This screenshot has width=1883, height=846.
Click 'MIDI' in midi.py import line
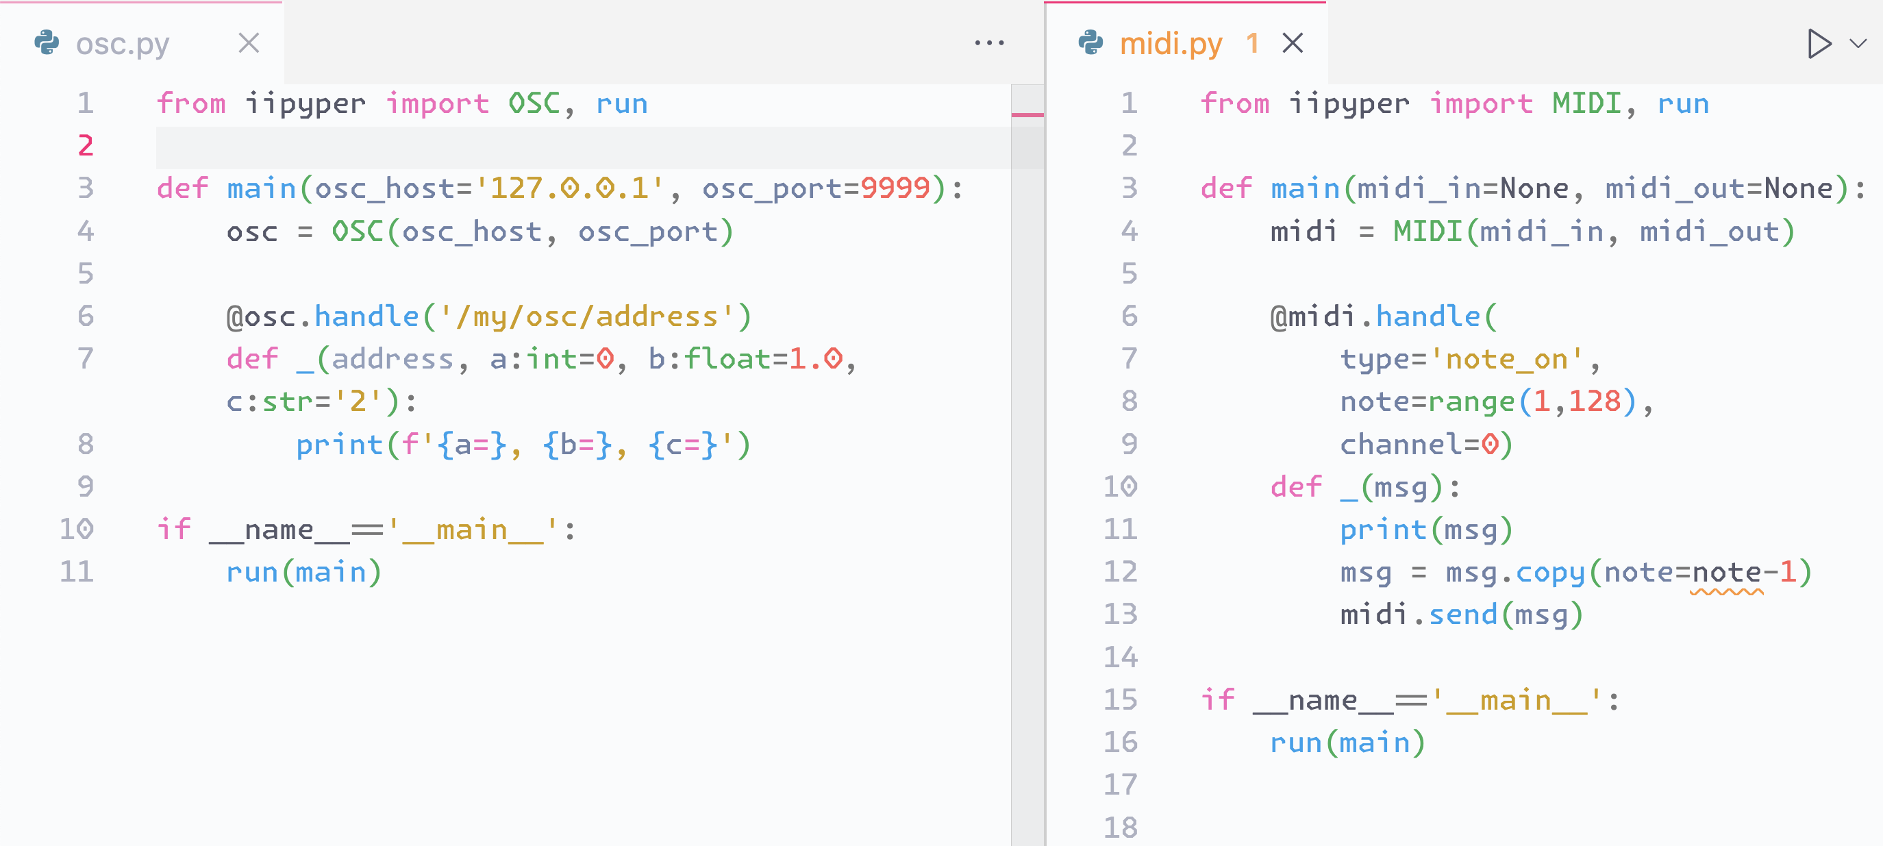click(x=1587, y=104)
